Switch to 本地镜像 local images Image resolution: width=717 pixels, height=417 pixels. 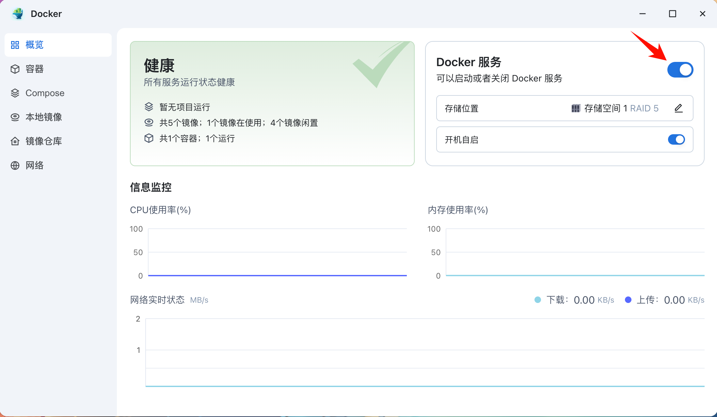pyautogui.click(x=58, y=117)
